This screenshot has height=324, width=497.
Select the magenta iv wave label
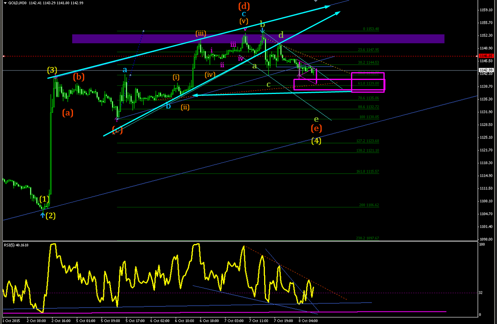click(241, 58)
